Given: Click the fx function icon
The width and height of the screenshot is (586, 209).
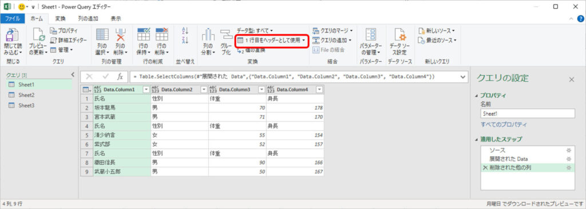Looking at the screenshot, I should [120, 76].
